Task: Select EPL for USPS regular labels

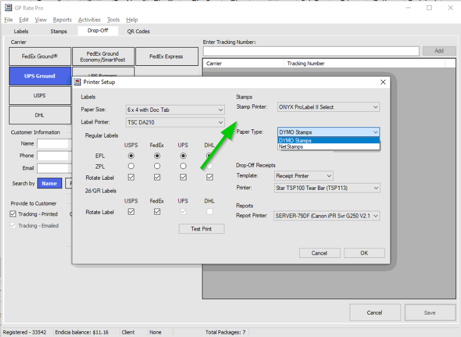Action: tap(131, 156)
